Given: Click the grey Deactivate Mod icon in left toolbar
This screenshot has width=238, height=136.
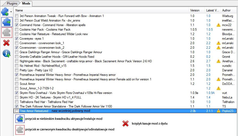Looking at the screenshot, I should (7, 32).
